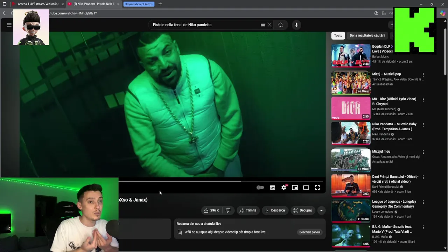
Task: Enable miniplayer mode
Action: (x=295, y=188)
